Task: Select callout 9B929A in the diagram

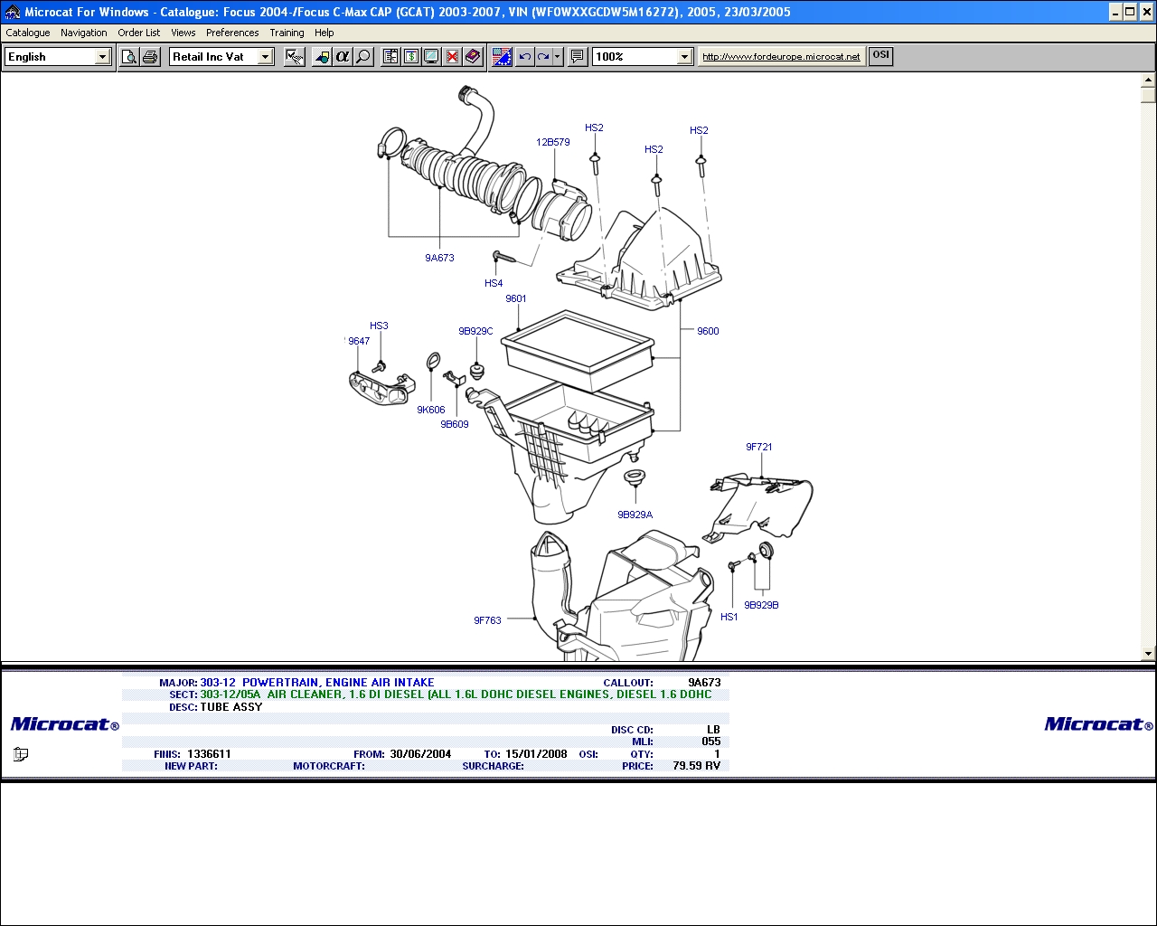Action: coord(635,515)
